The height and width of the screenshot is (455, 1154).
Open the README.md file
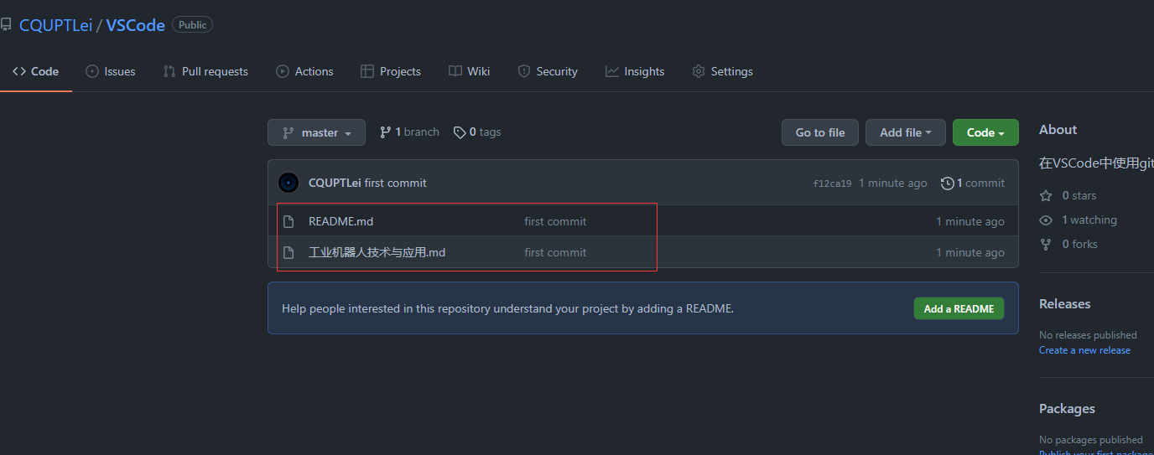(340, 221)
